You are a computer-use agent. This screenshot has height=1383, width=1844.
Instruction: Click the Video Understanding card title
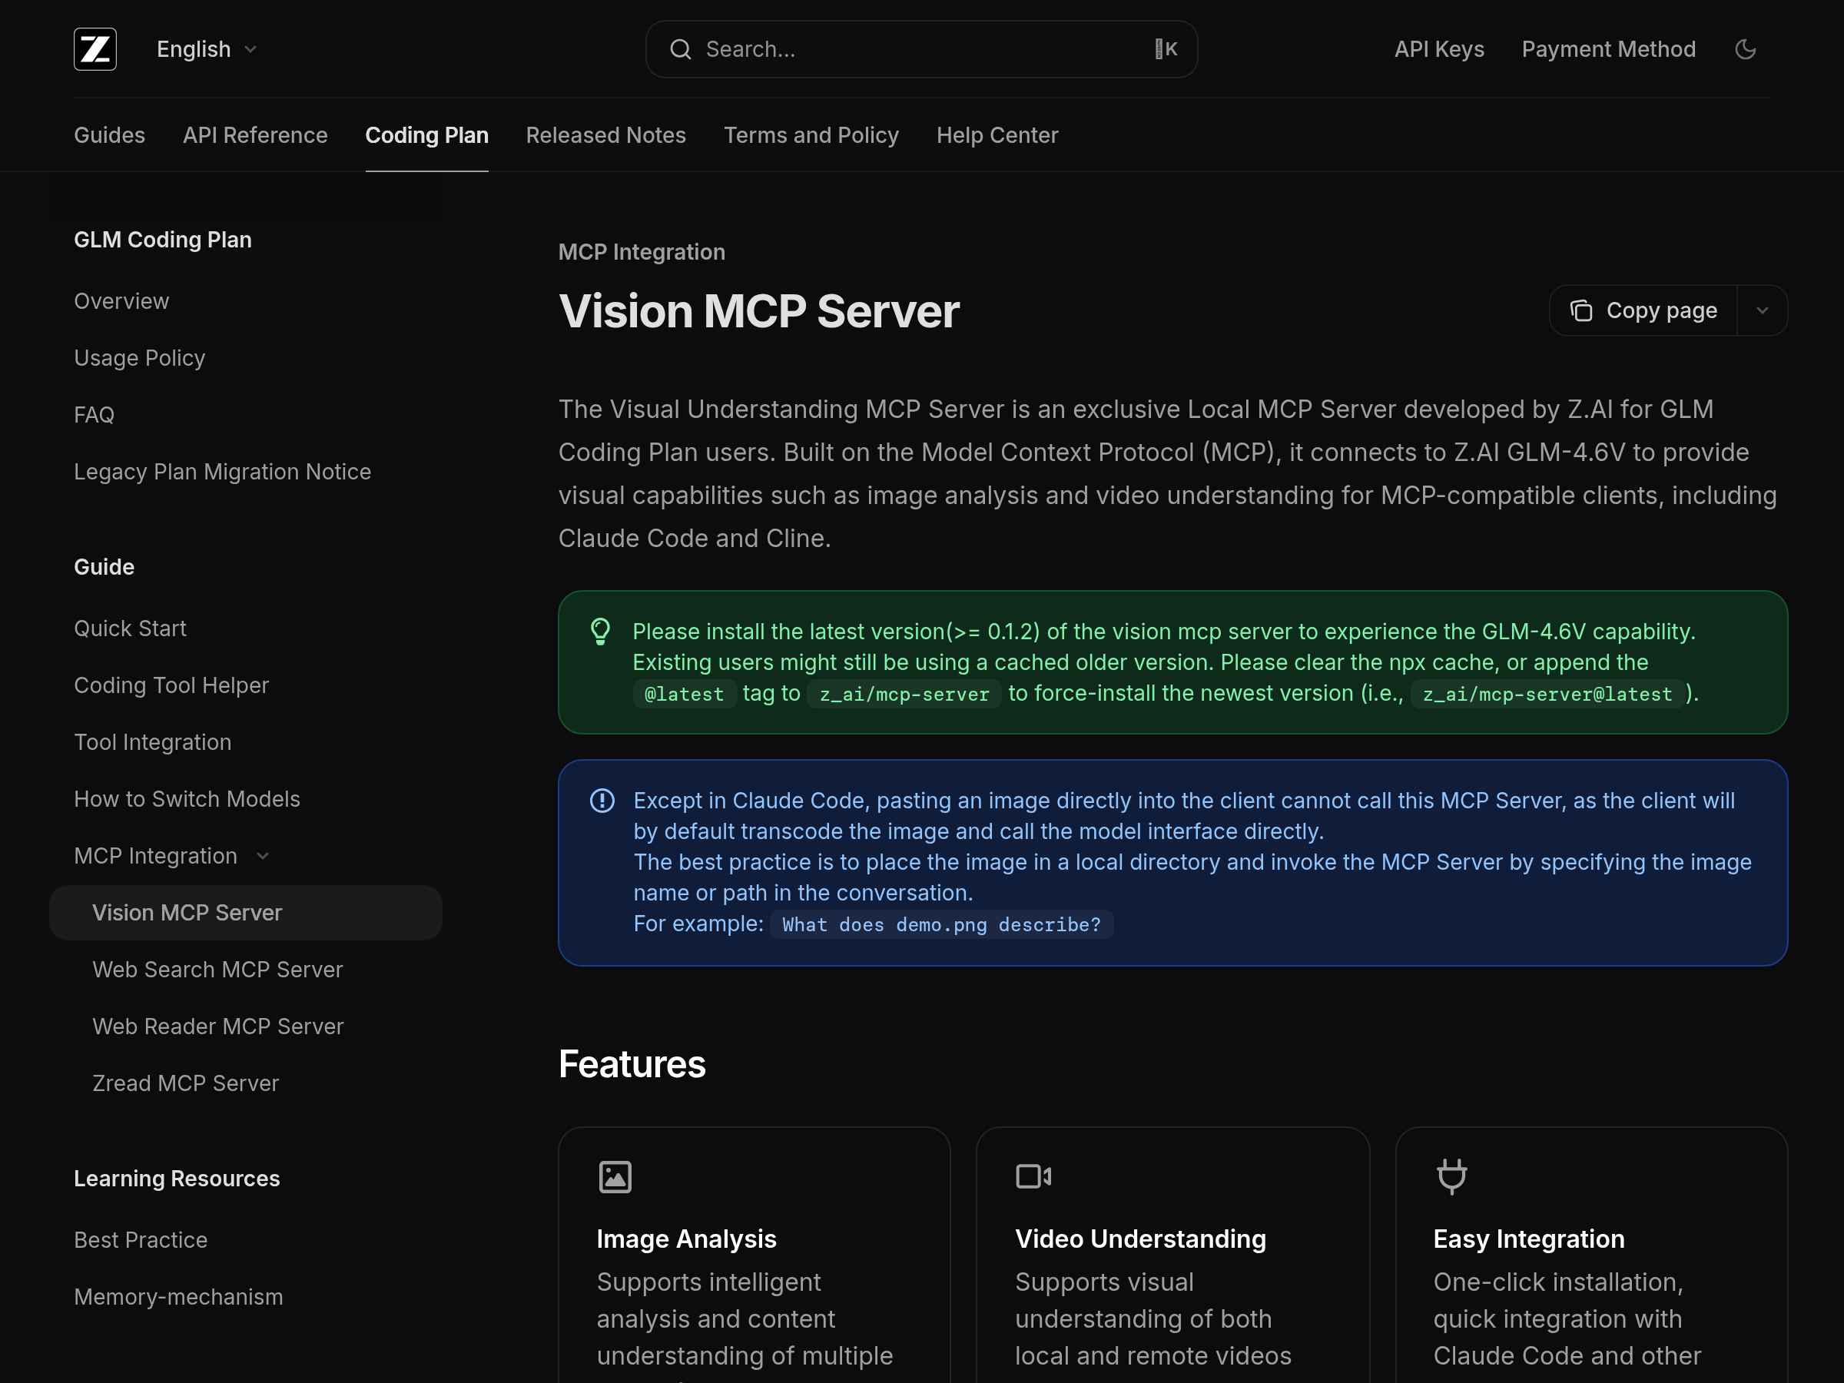click(1140, 1239)
